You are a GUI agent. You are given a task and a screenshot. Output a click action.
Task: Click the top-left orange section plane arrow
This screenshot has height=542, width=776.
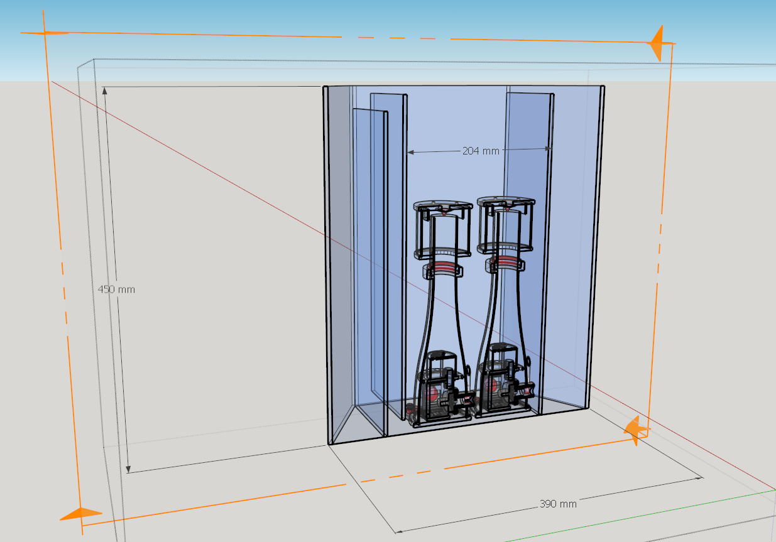pyautogui.click(x=44, y=33)
